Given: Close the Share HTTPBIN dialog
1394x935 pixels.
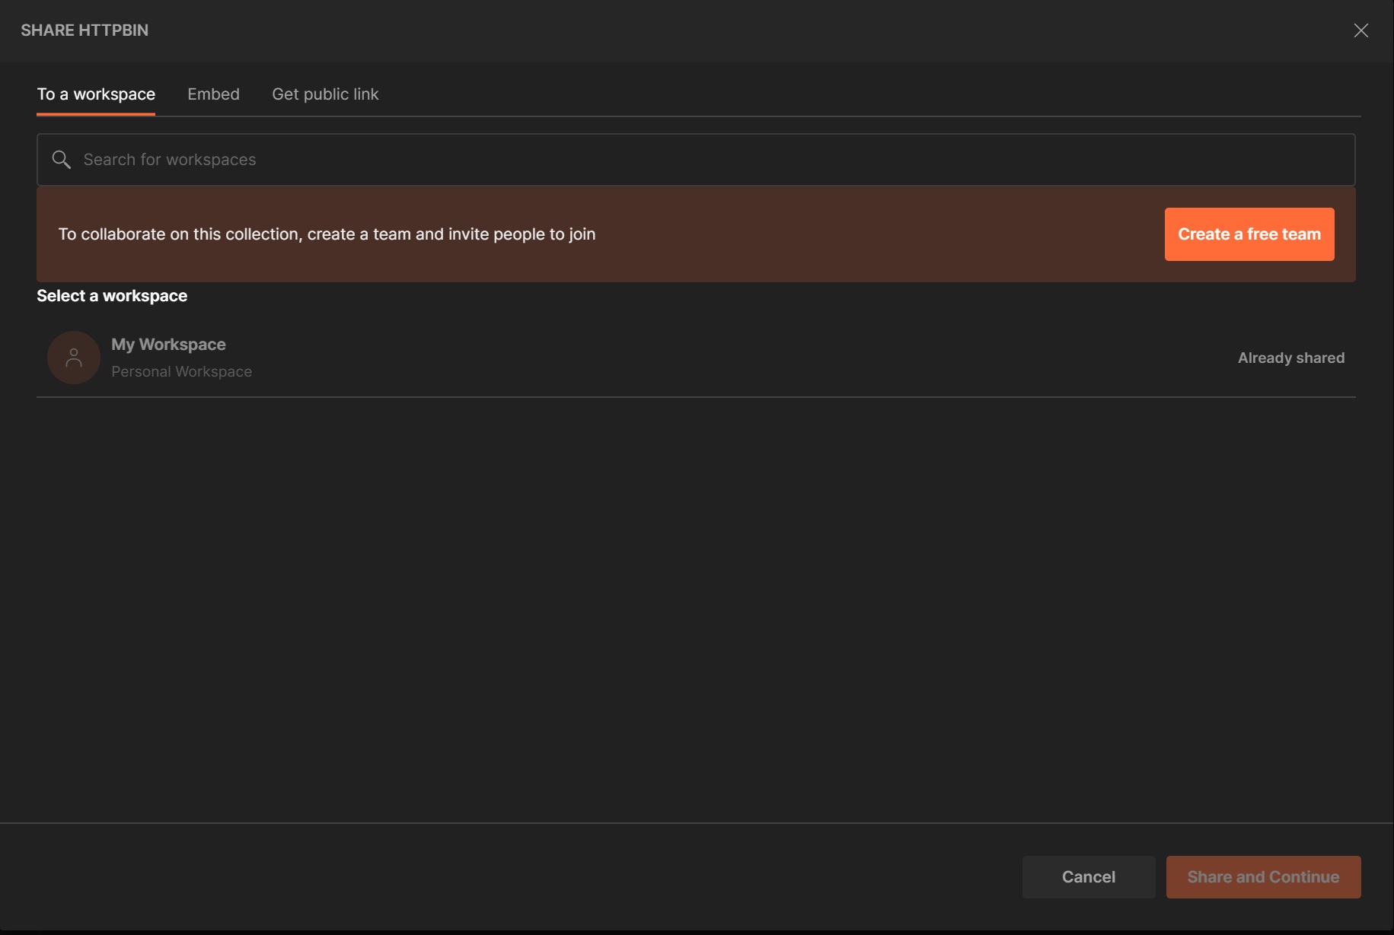Looking at the screenshot, I should pyautogui.click(x=1361, y=30).
